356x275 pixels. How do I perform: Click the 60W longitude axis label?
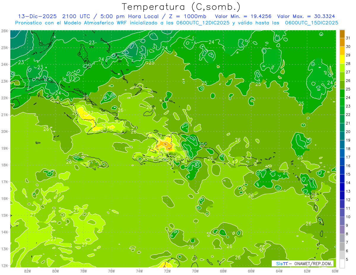coord(335,271)
